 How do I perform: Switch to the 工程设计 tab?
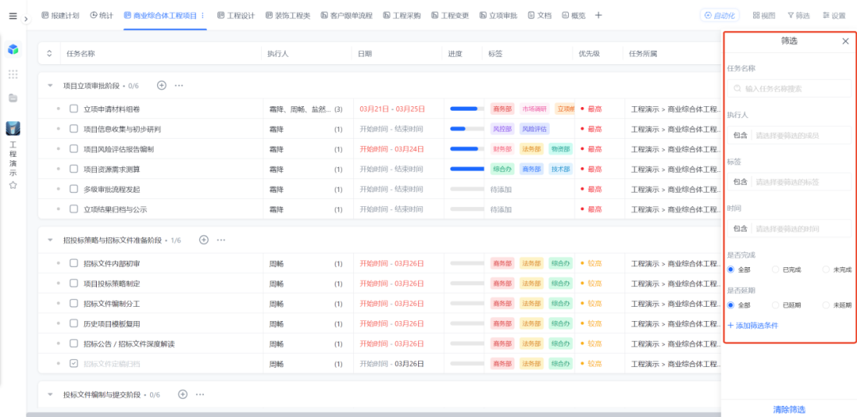click(236, 15)
